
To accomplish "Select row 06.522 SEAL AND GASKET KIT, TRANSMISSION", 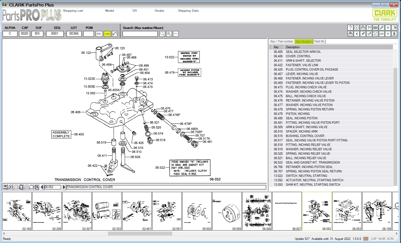I will pyautogui.click(x=331, y=163).
